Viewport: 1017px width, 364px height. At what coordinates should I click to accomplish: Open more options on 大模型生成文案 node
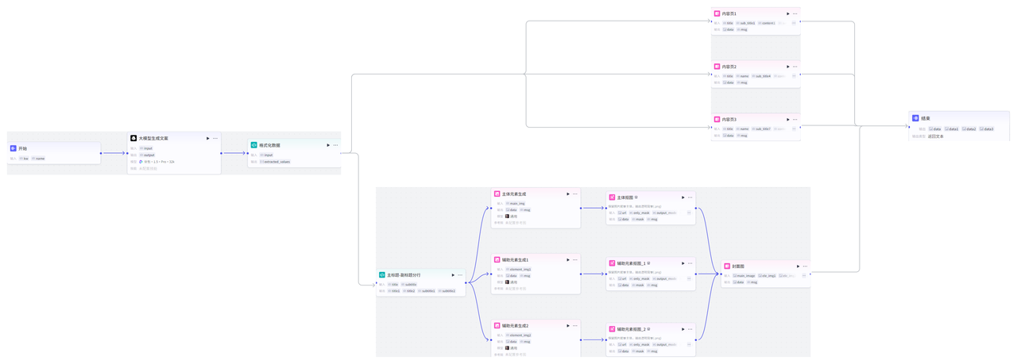(x=215, y=139)
